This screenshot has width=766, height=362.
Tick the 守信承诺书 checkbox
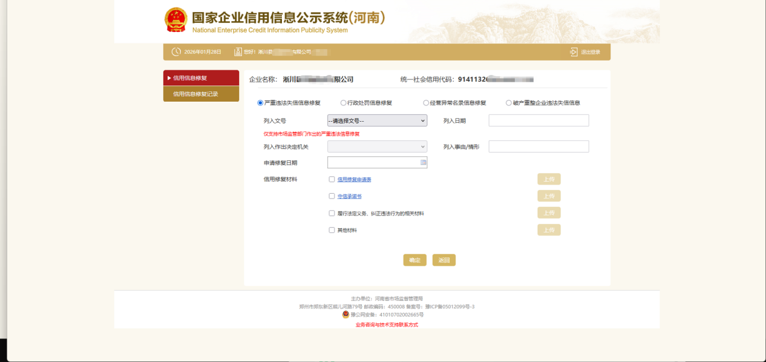click(332, 196)
